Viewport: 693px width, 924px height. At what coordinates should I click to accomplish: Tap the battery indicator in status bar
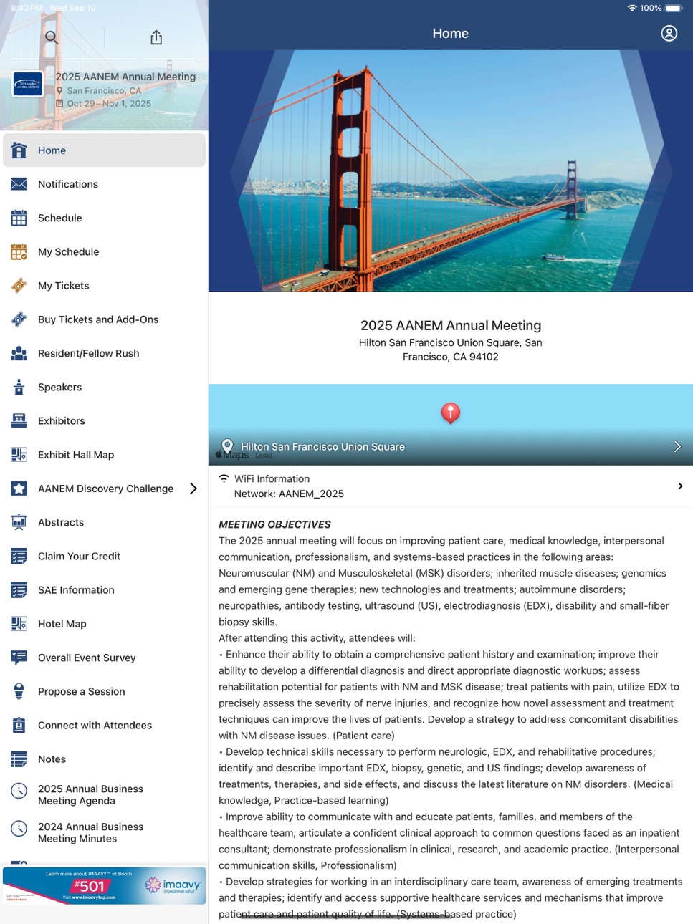click(x=674, y=9)
